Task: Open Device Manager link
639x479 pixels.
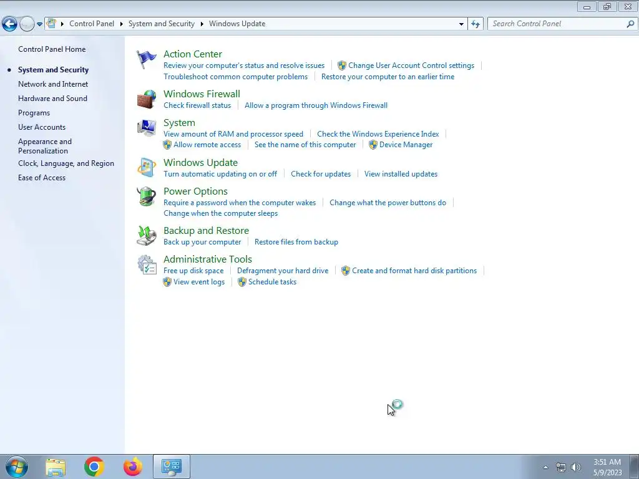Action: point(406,145)
